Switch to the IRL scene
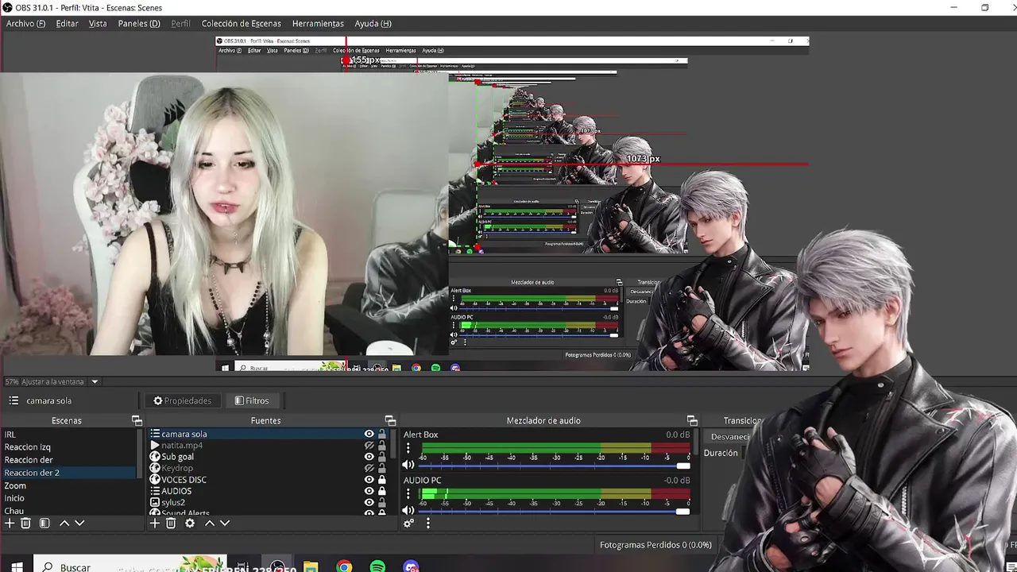 coord(70,435)
